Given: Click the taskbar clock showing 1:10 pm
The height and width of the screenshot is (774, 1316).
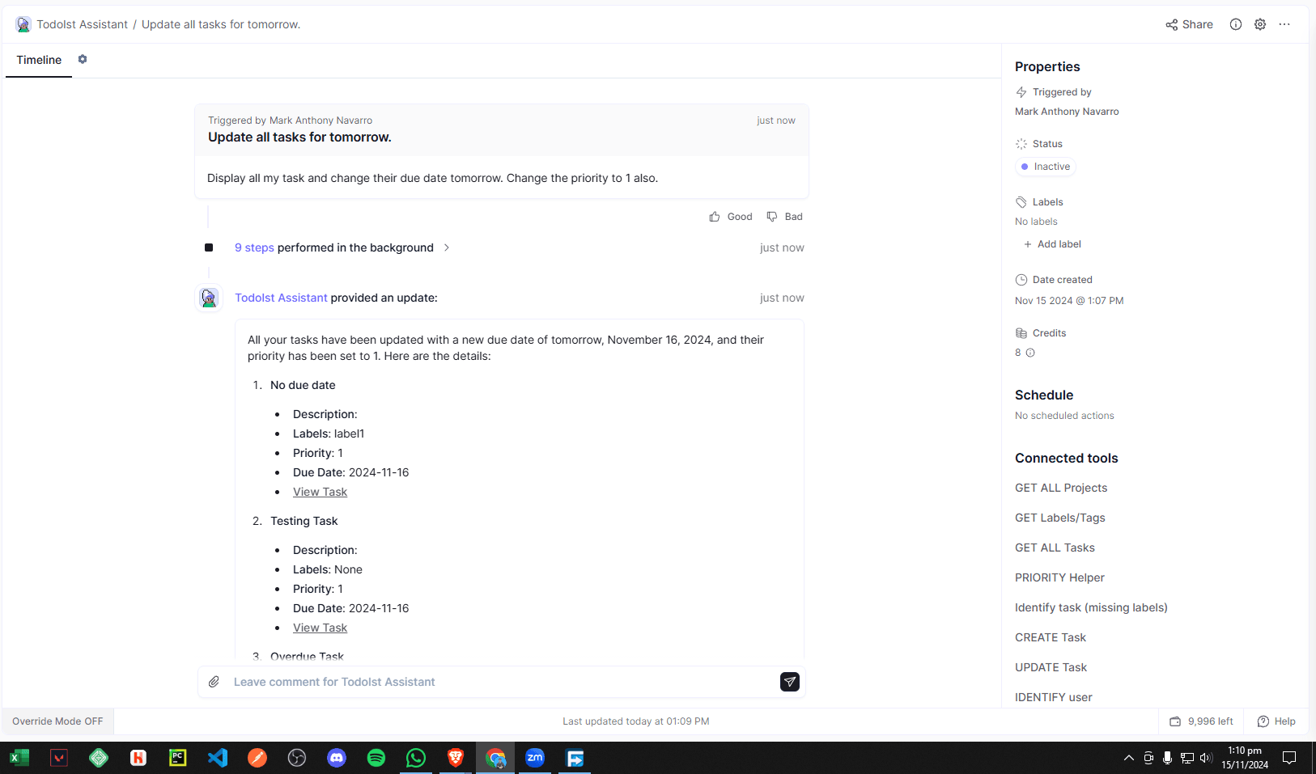Looking at the screenshot, I should tap(1245, 758).
